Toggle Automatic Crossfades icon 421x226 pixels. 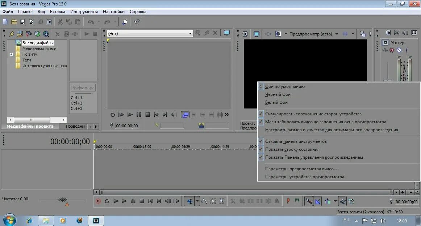[317, 201]
